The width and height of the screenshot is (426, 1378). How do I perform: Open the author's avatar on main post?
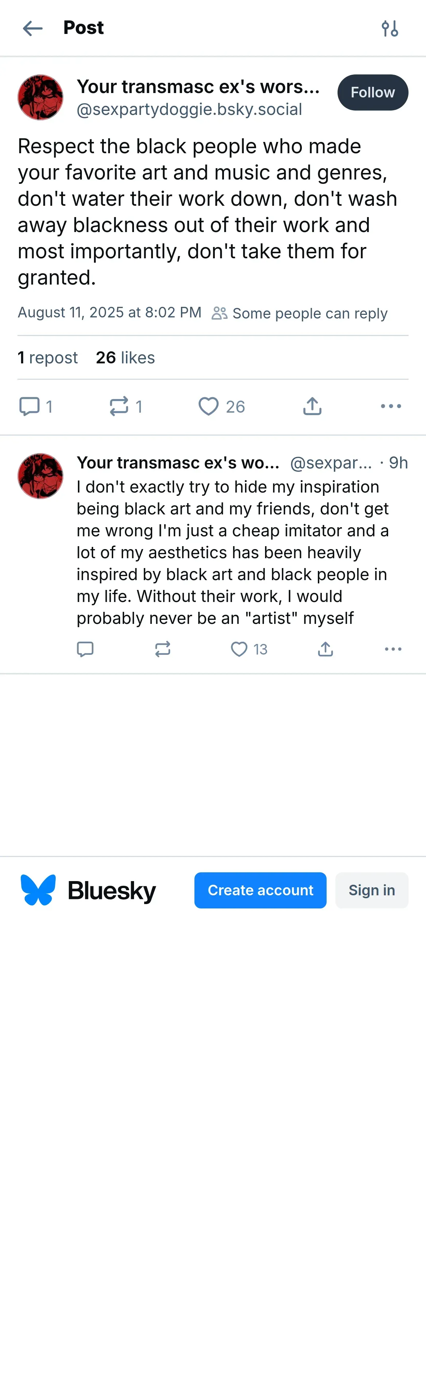click(40, 97)
